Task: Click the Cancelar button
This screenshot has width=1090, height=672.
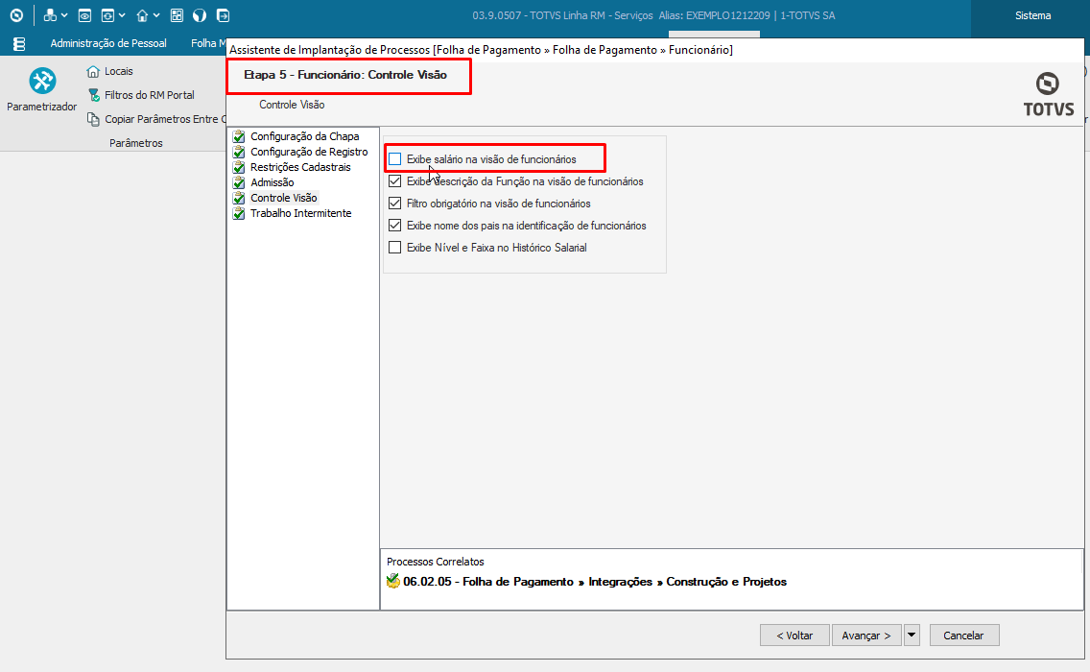Action: 963,636
